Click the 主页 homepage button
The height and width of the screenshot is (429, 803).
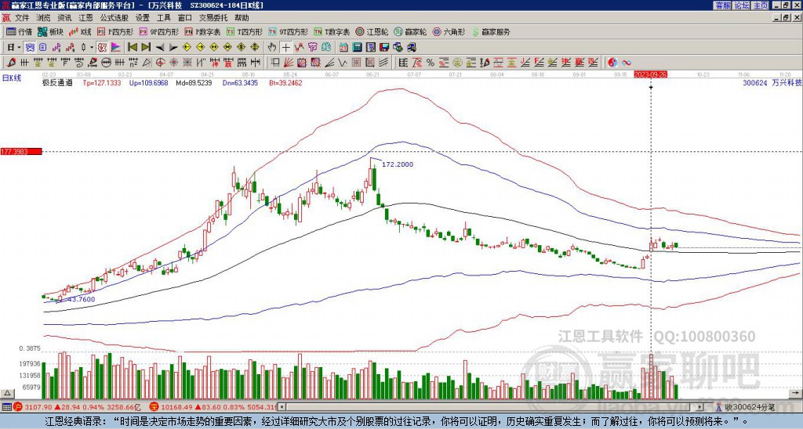761,5
